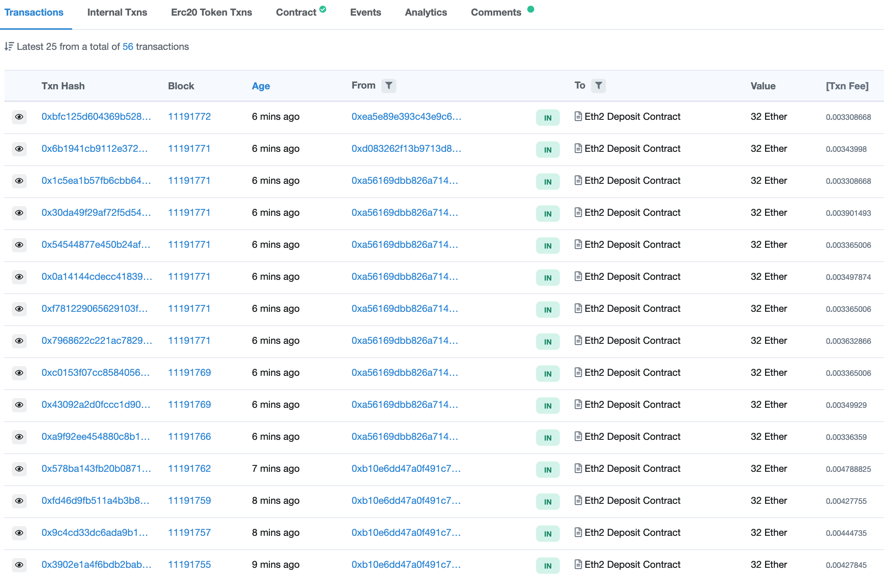This screenshot has width=884, height=579.
Task: Toggle the [Txn Fee] column header
Action: [847, 86]
